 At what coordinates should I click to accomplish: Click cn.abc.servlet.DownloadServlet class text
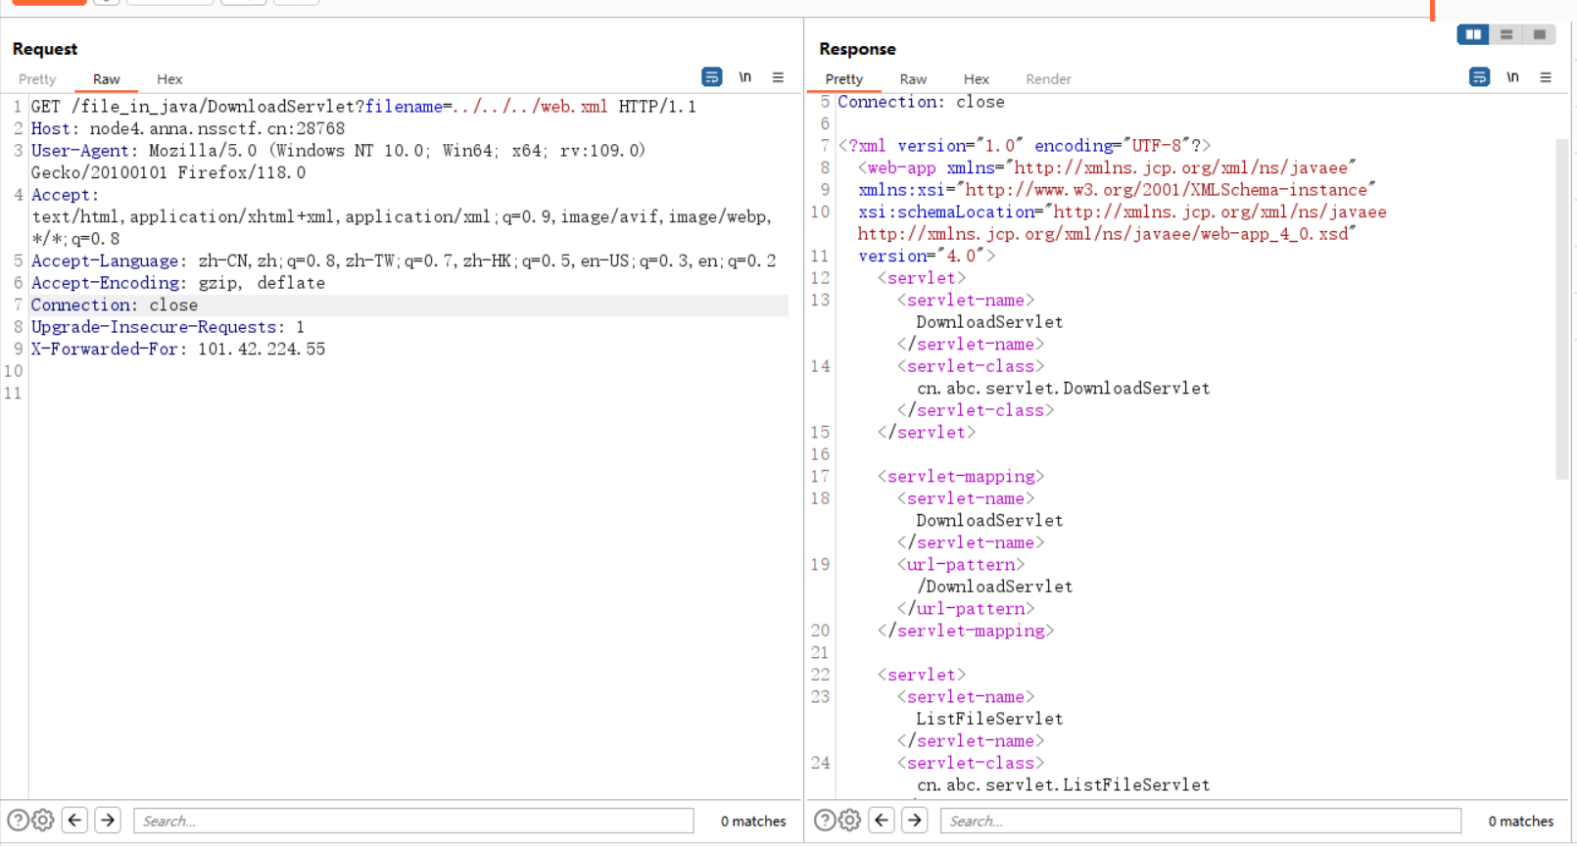1063,389
